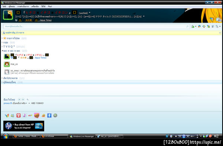The width and height of the screenshot is (223, 146).
Task: Click the music note icon beside Aqua Timez
Action: (16, 20)
